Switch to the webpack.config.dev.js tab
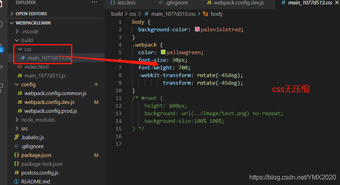Image resolution: width=340 pixels, height=185 pixels. tap(238, 3)
